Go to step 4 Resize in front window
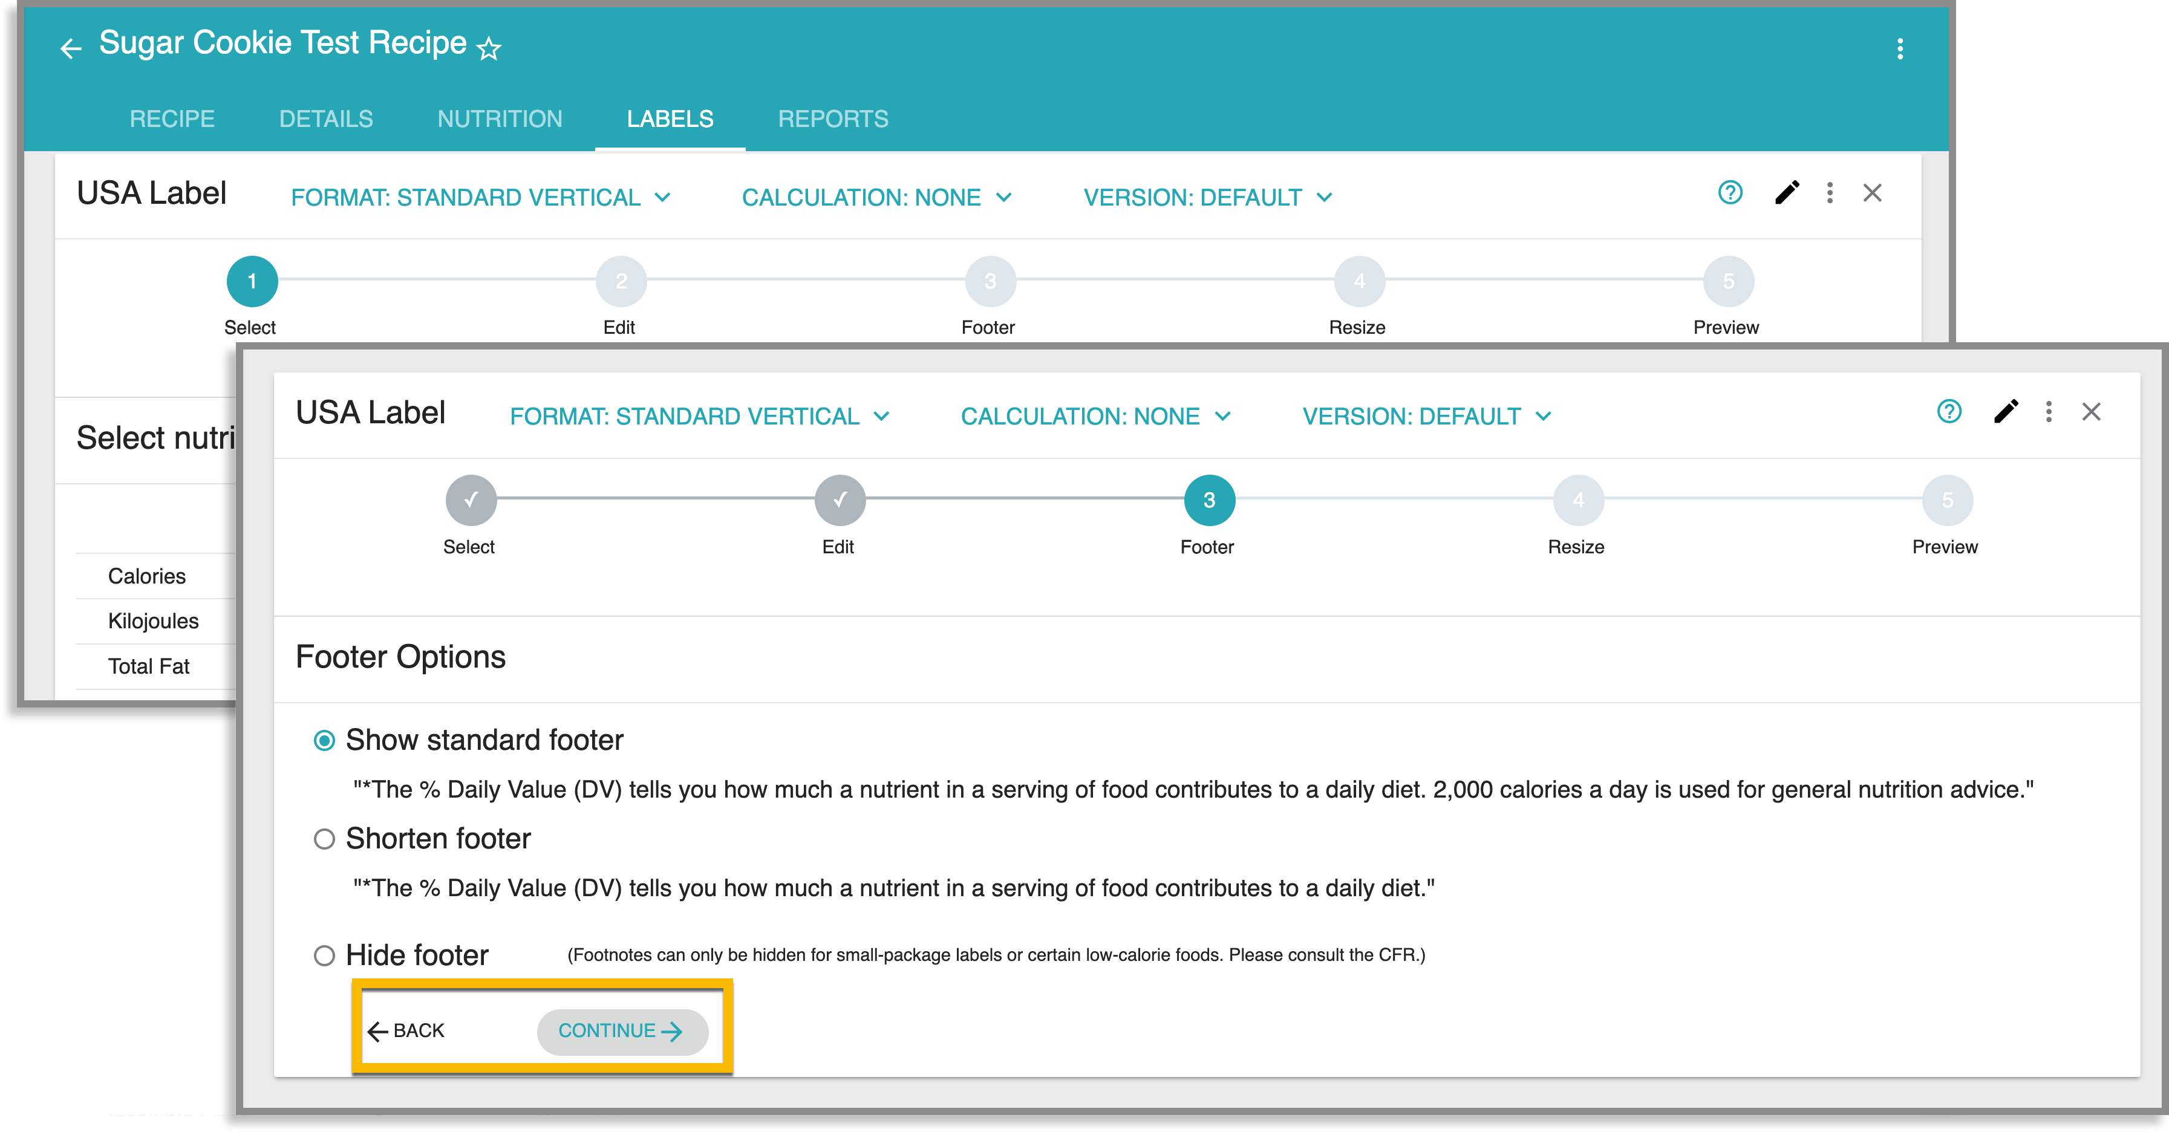The width and height of the screenshot is (2169, 1132). pos(1578,500)
